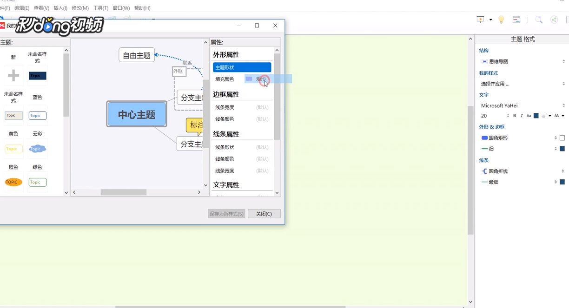Click the 关闭(C) button
Screen dimensions: 569x308
264,213
